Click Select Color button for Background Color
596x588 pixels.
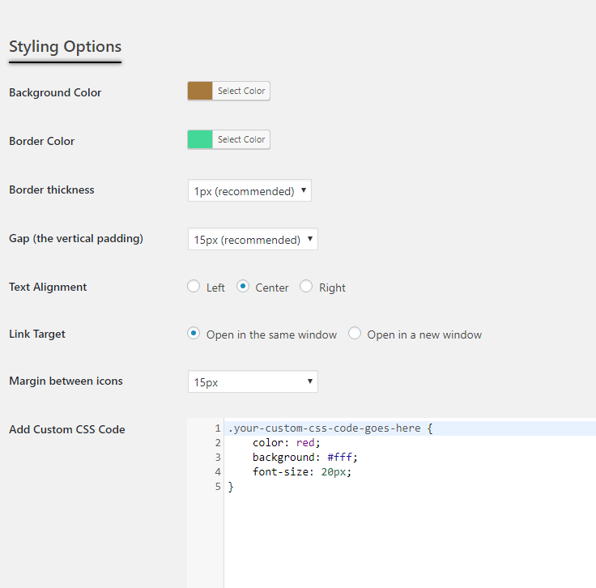[241, 91]
